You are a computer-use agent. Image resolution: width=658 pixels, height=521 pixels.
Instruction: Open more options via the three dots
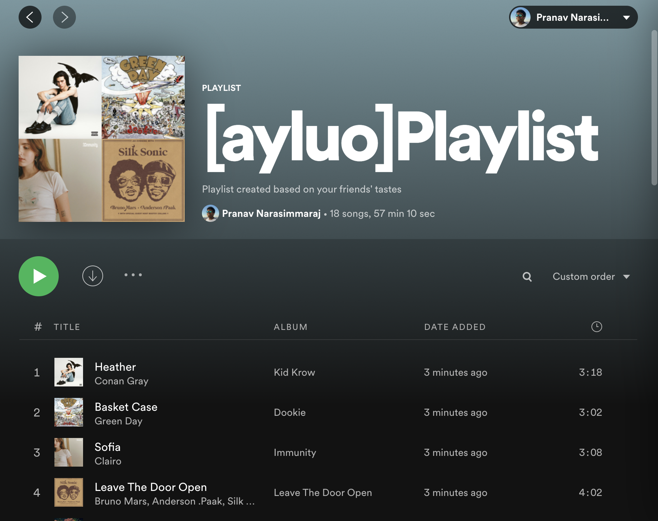click(x=133, y=275)
